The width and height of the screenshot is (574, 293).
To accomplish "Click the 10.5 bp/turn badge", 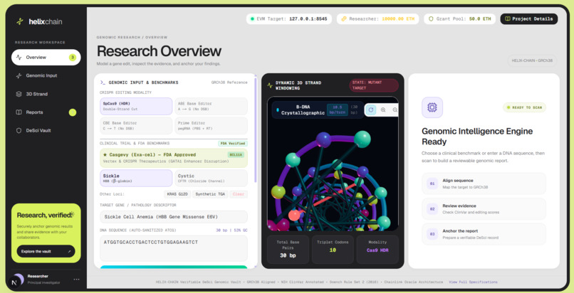I will click(337, 110).
